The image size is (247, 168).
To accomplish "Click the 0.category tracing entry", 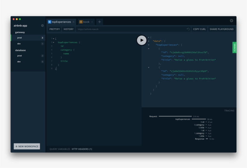I will 203,125.
